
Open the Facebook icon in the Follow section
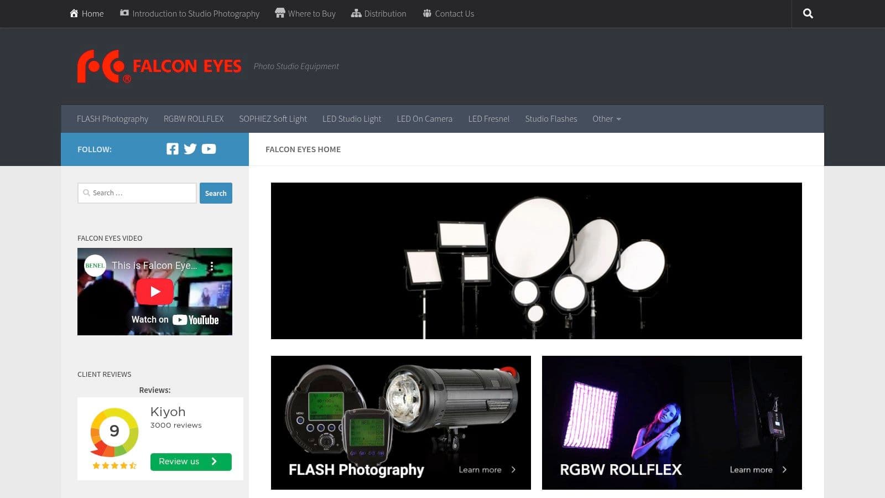(x=172, y=148)
